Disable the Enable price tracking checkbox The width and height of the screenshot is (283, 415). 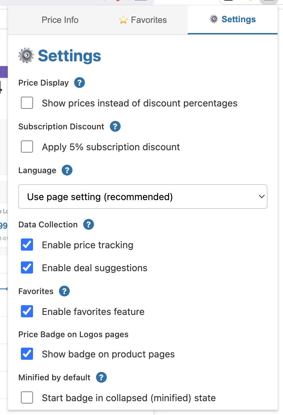[x=27, y=245]
